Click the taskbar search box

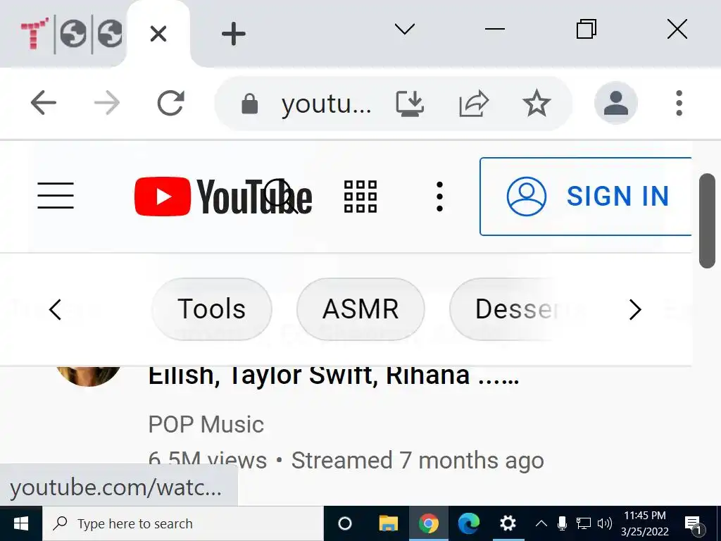coord(183,523)
